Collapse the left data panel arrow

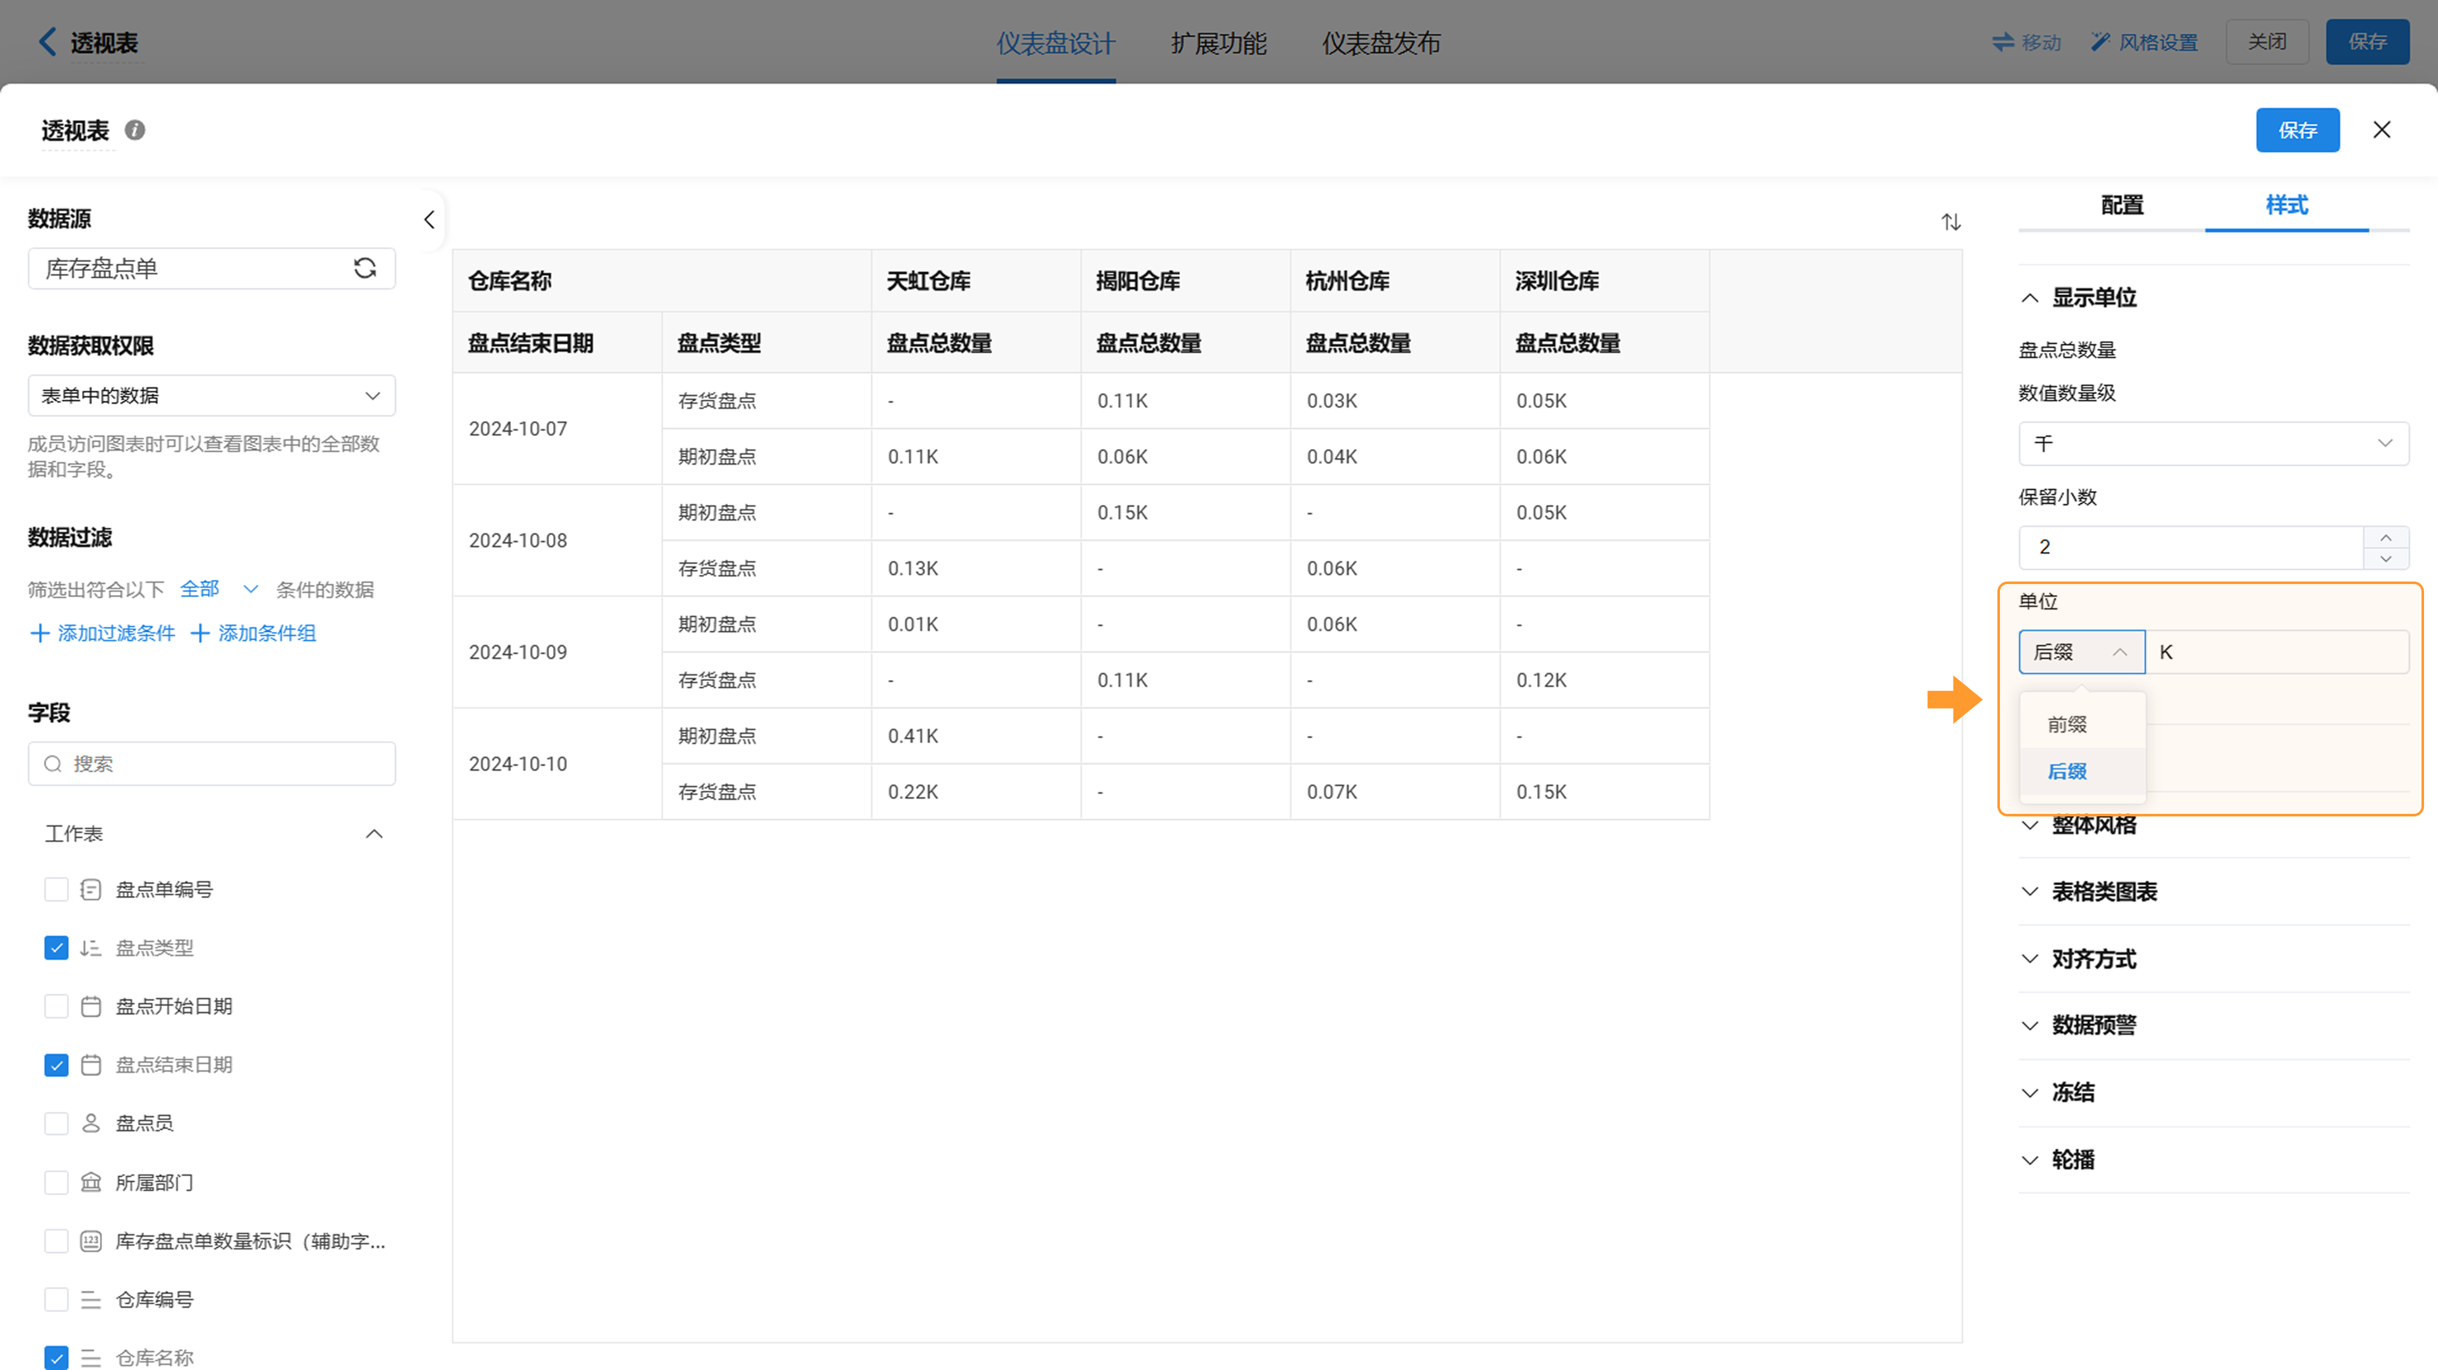click(x=429, y=220)
